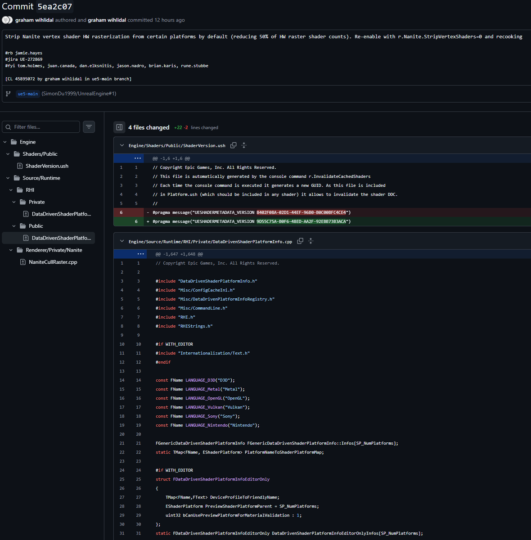Click the Renderer/Private/Nanite folder label
Viewport: 531px width, 540px height.
click(x=54, y=250)
